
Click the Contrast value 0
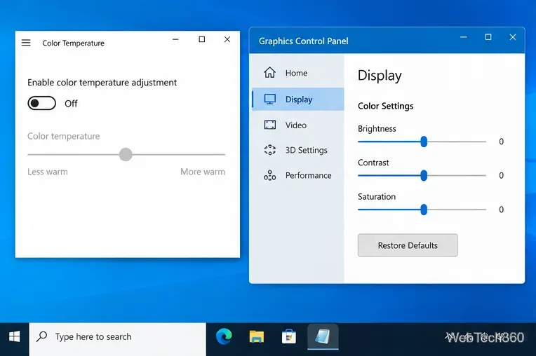pos(501,175)
